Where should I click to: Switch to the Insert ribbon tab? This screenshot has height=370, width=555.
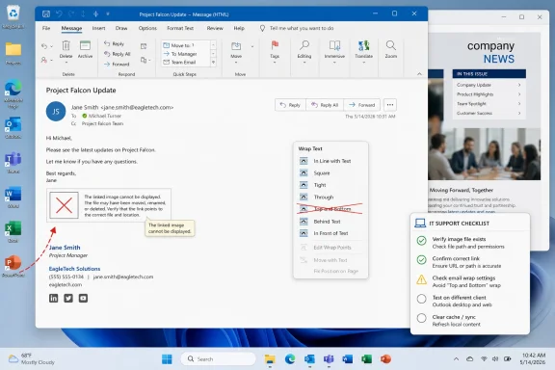(98, 28)
